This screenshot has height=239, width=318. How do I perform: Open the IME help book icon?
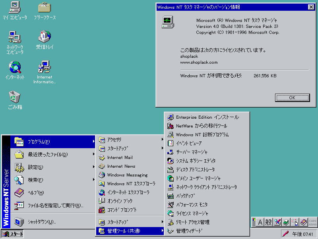[x=303, y=222]
